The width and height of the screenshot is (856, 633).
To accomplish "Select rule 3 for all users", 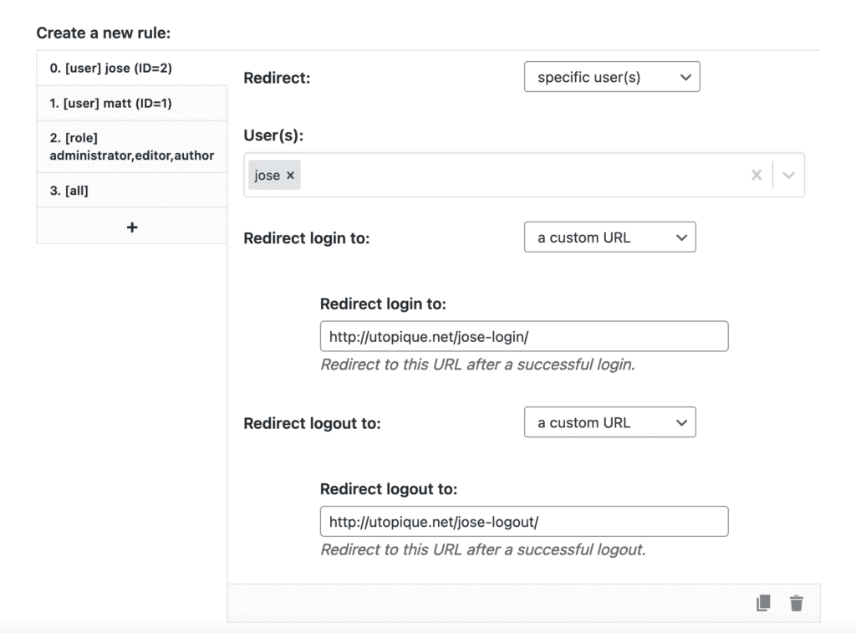I will pos(132,190).
